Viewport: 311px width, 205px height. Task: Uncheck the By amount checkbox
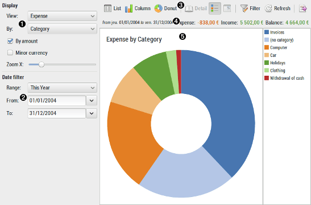10,41
